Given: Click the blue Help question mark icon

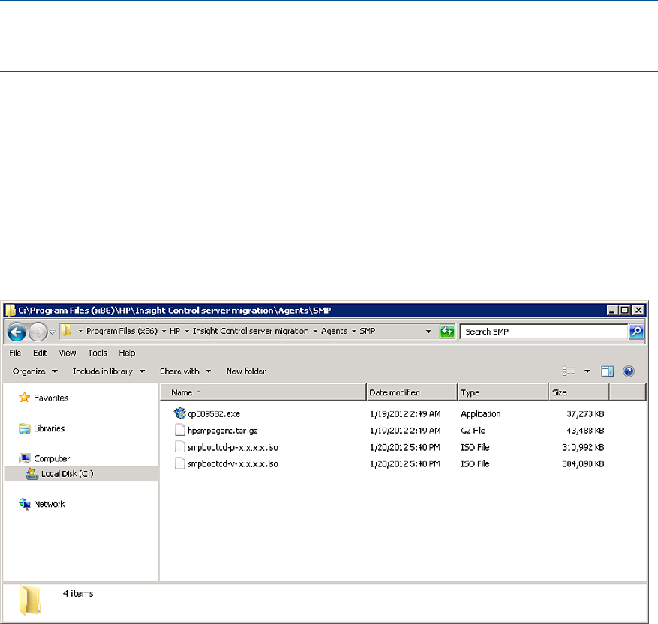Looking at the screenshot, I should (x=629, y=371).
